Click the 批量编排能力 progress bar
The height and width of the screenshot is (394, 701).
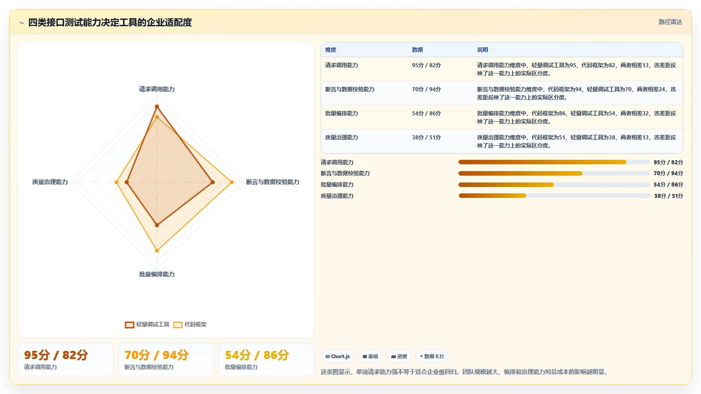[554, 185]
